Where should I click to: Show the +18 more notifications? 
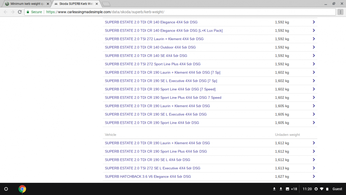coord(294,189)
